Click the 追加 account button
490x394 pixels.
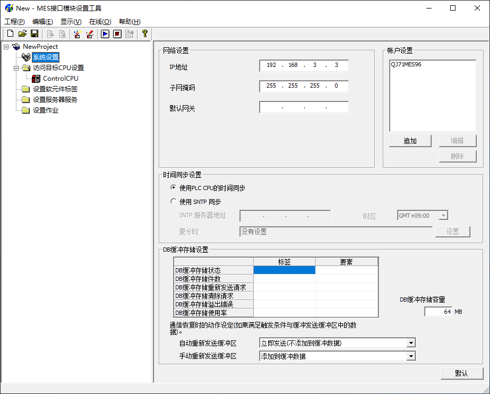point(410,141)
